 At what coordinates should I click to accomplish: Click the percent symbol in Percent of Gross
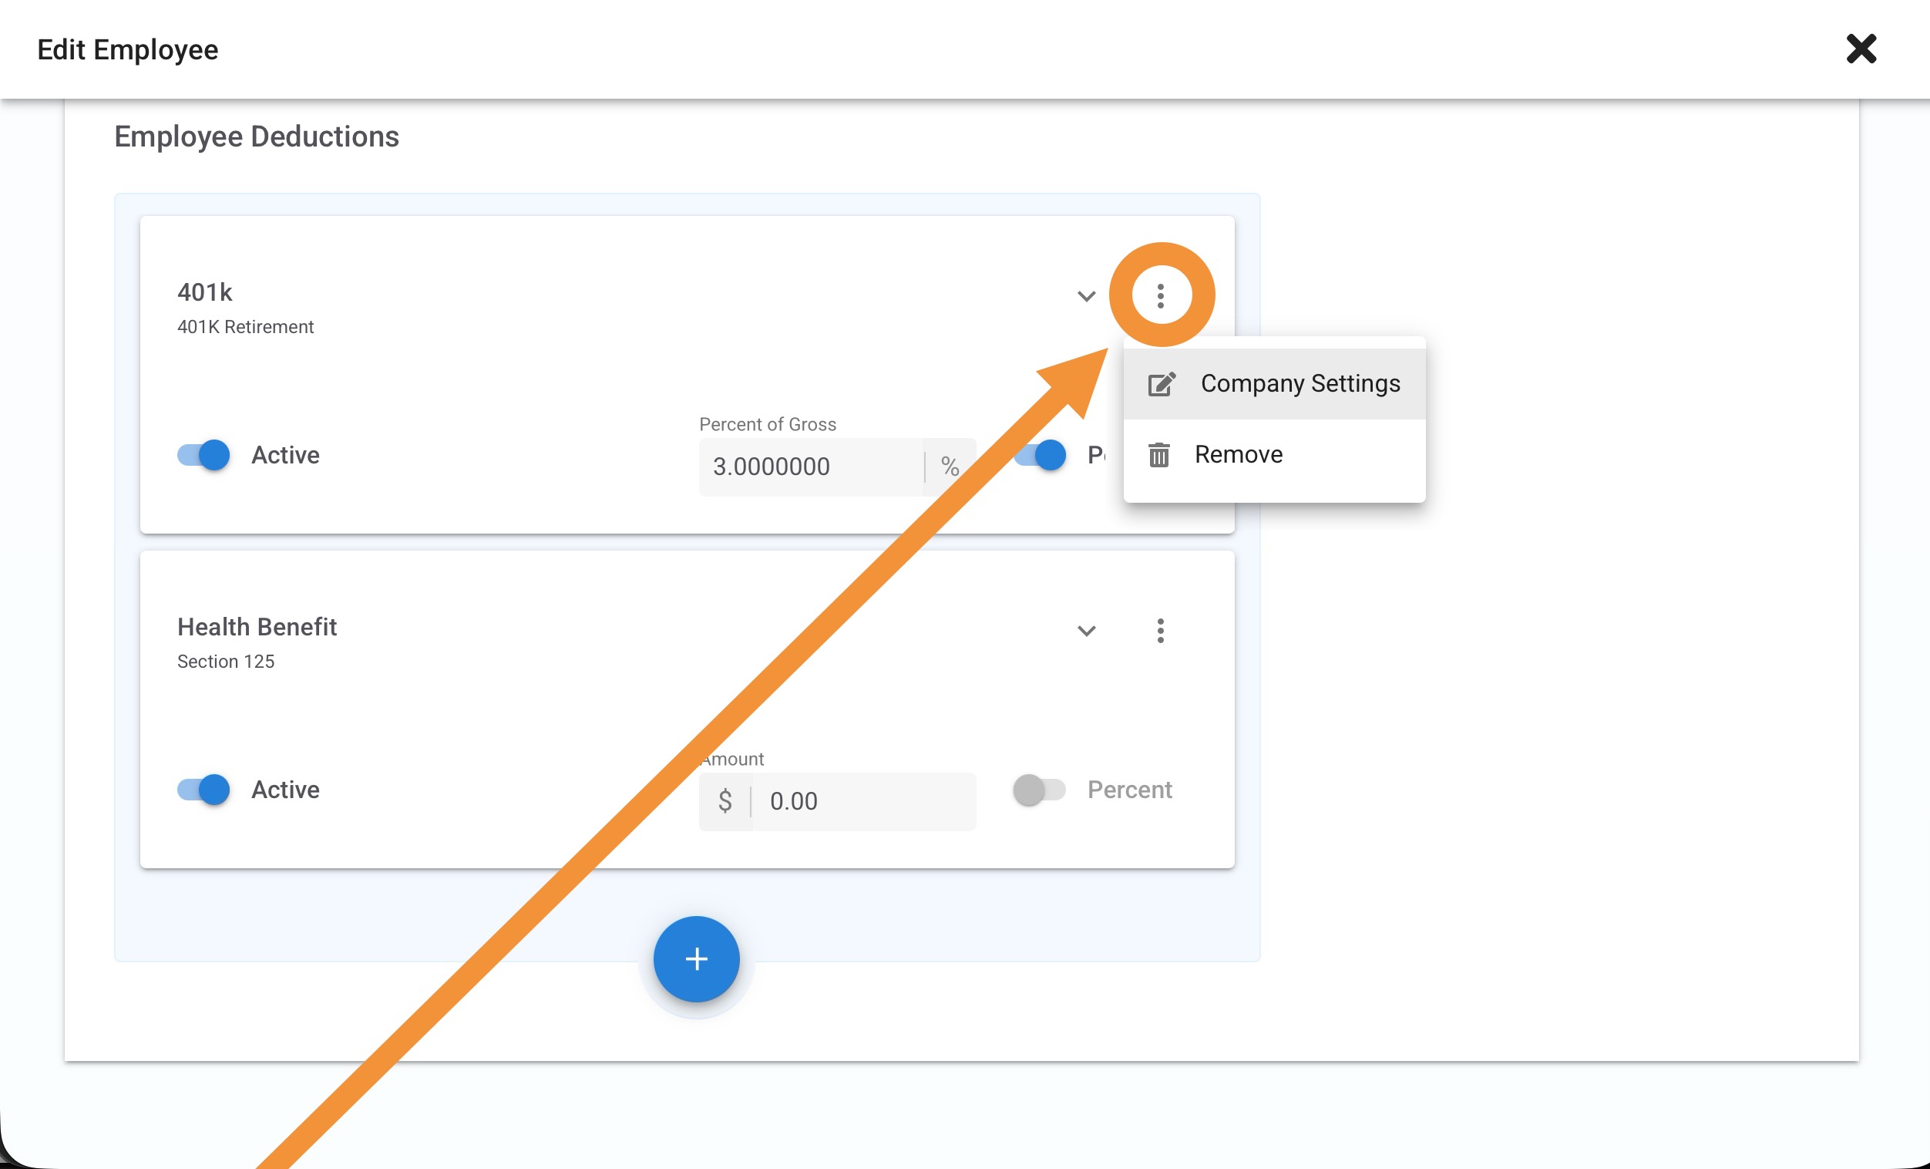[950, 467]
